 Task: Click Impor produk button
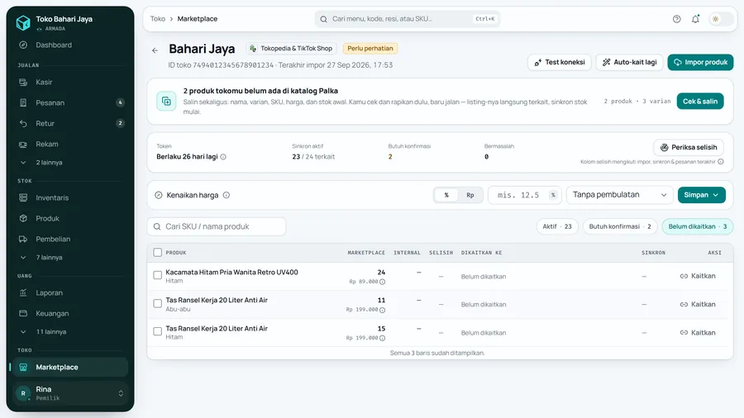pyautogui.click(x=700, y=62)
